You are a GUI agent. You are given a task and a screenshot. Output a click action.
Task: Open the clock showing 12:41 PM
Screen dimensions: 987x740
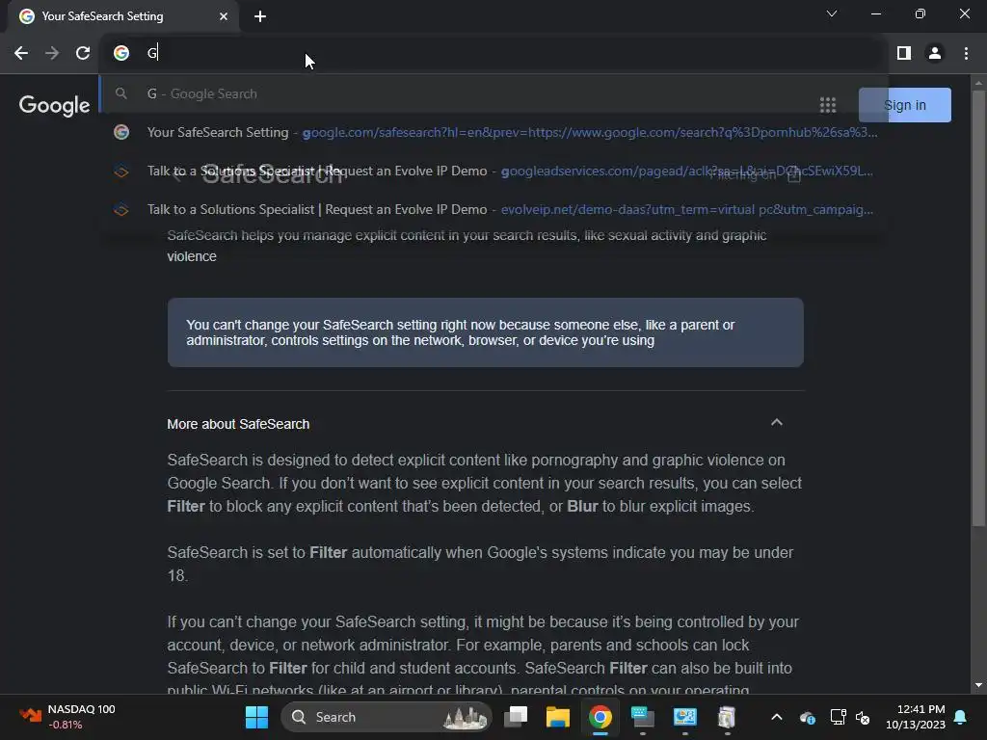[916, 717]
